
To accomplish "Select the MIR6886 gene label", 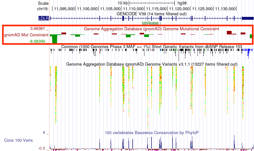I will pyautogui.click(x=150, y=24).
